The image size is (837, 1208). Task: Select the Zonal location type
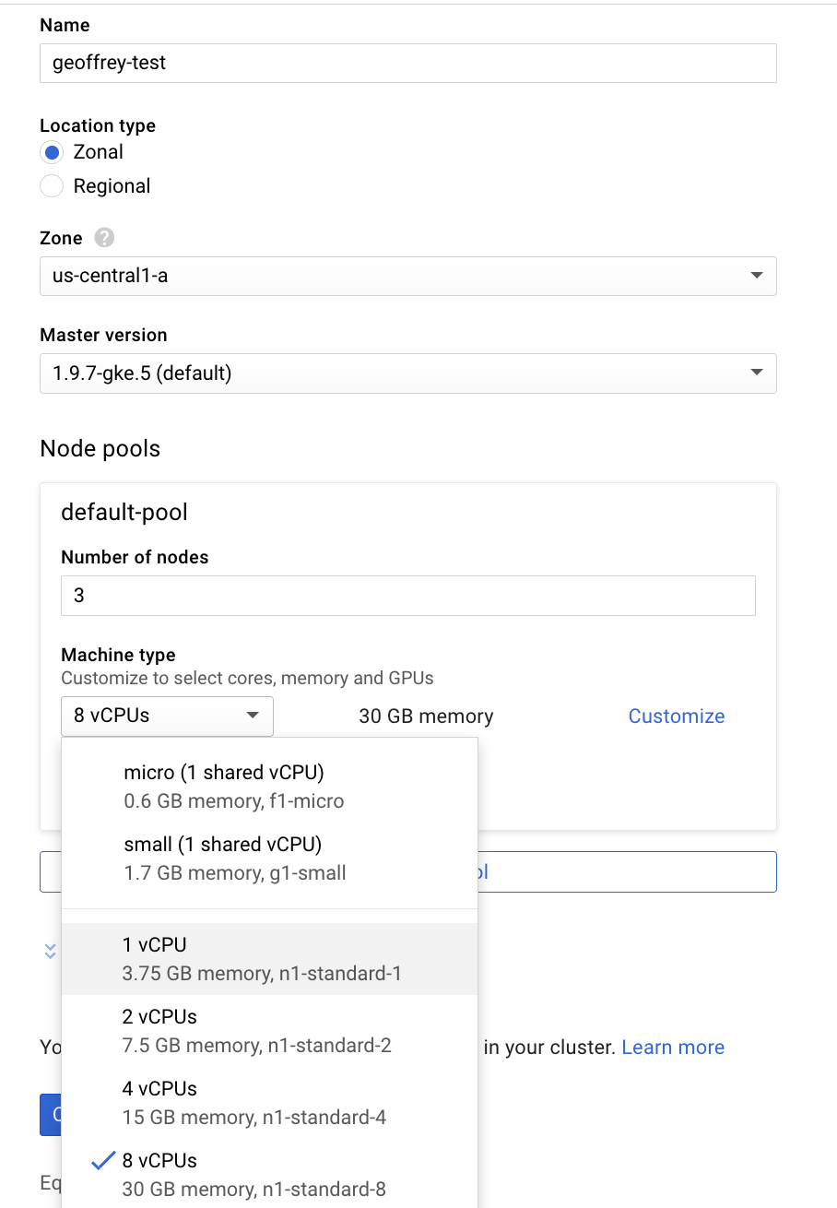click(53, 152)
